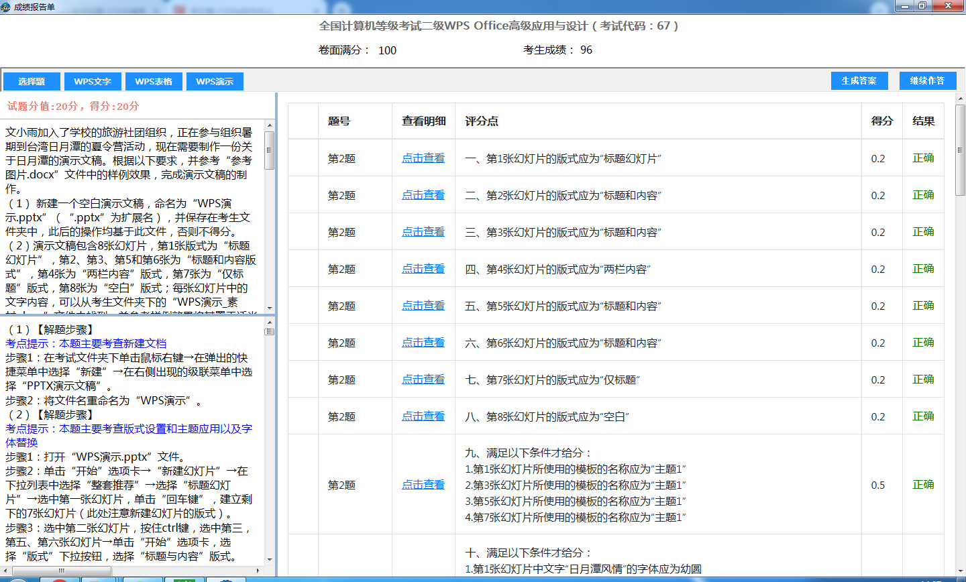Click left arrow of horizontal scrollbar
The height and width of the screenshot is (582, 966).
(5, 571)
